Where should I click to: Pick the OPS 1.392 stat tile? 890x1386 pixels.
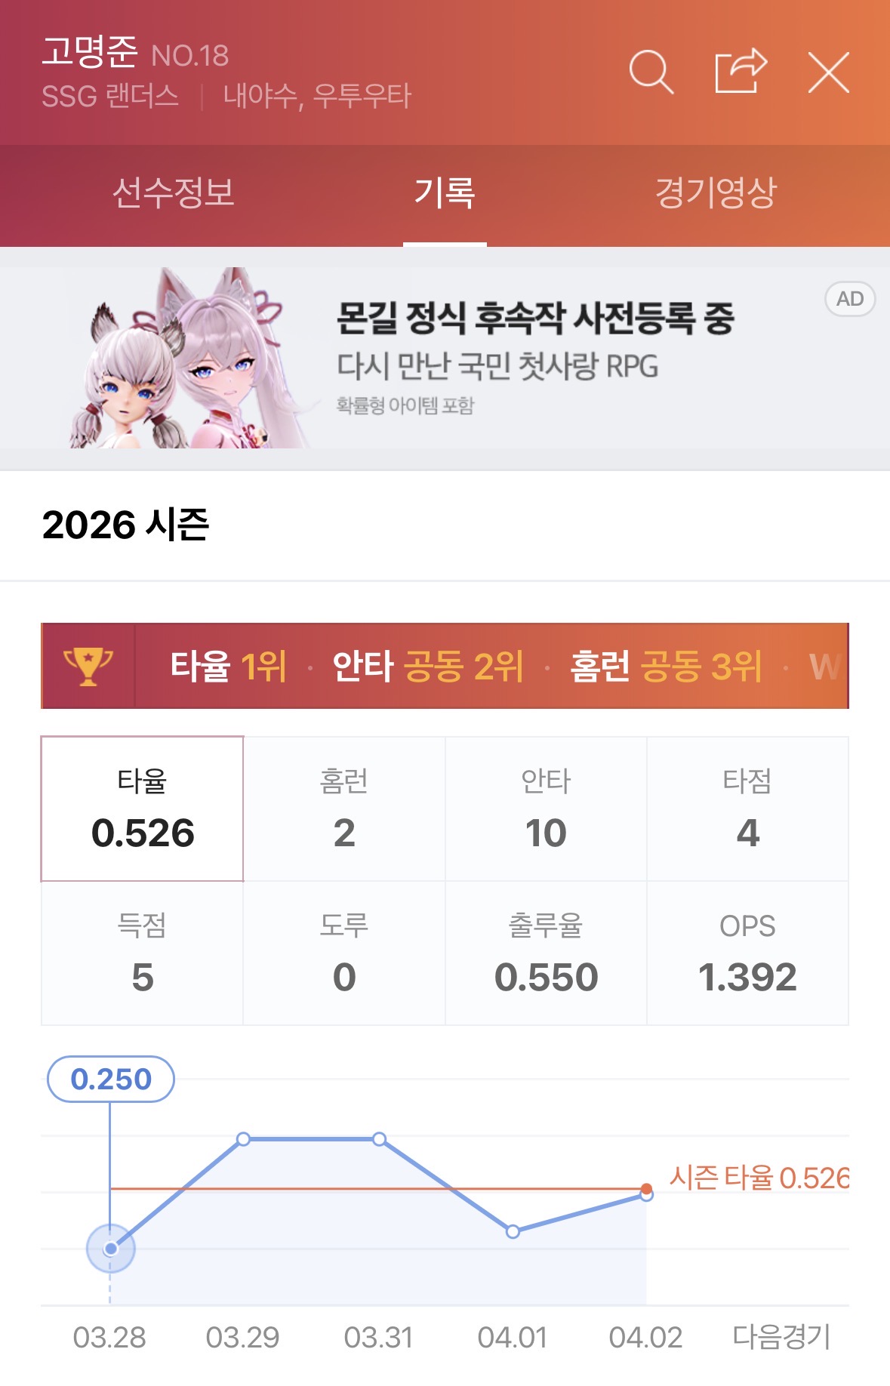(747, 953)
